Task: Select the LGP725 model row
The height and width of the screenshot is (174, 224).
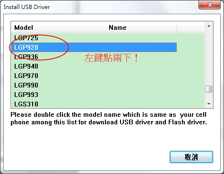Action: click(x=94, y=38)
